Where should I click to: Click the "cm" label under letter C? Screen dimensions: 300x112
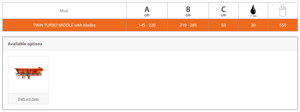[x=224, y=15]
